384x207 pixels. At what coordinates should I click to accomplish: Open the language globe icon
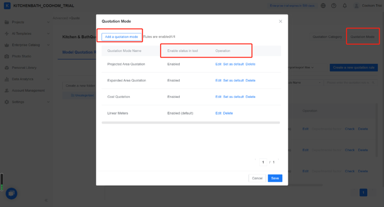323,6
